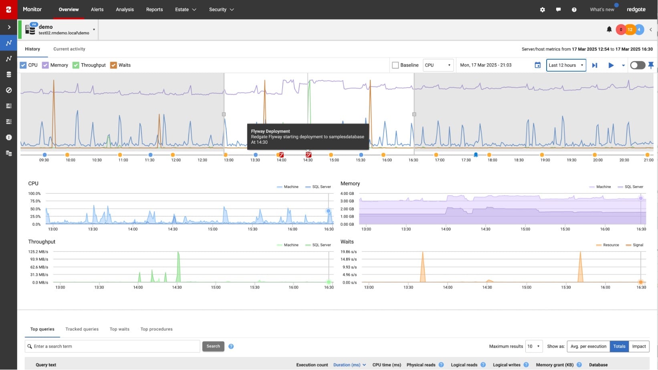Image resolution: width=658 pixels, height=370 pixels.
Task: Uncheck the Memory checkbox
Action: pyautogui.click(x=45, y=65)
